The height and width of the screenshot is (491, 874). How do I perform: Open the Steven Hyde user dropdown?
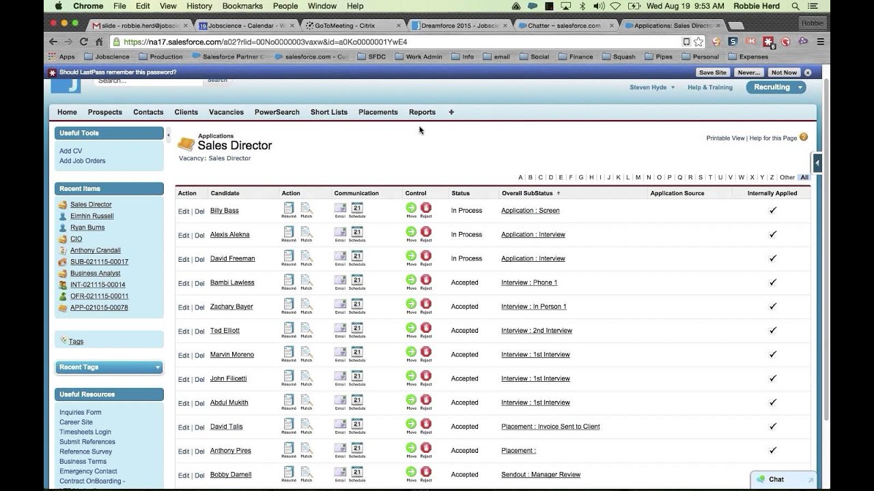click(x=652, y=87)
